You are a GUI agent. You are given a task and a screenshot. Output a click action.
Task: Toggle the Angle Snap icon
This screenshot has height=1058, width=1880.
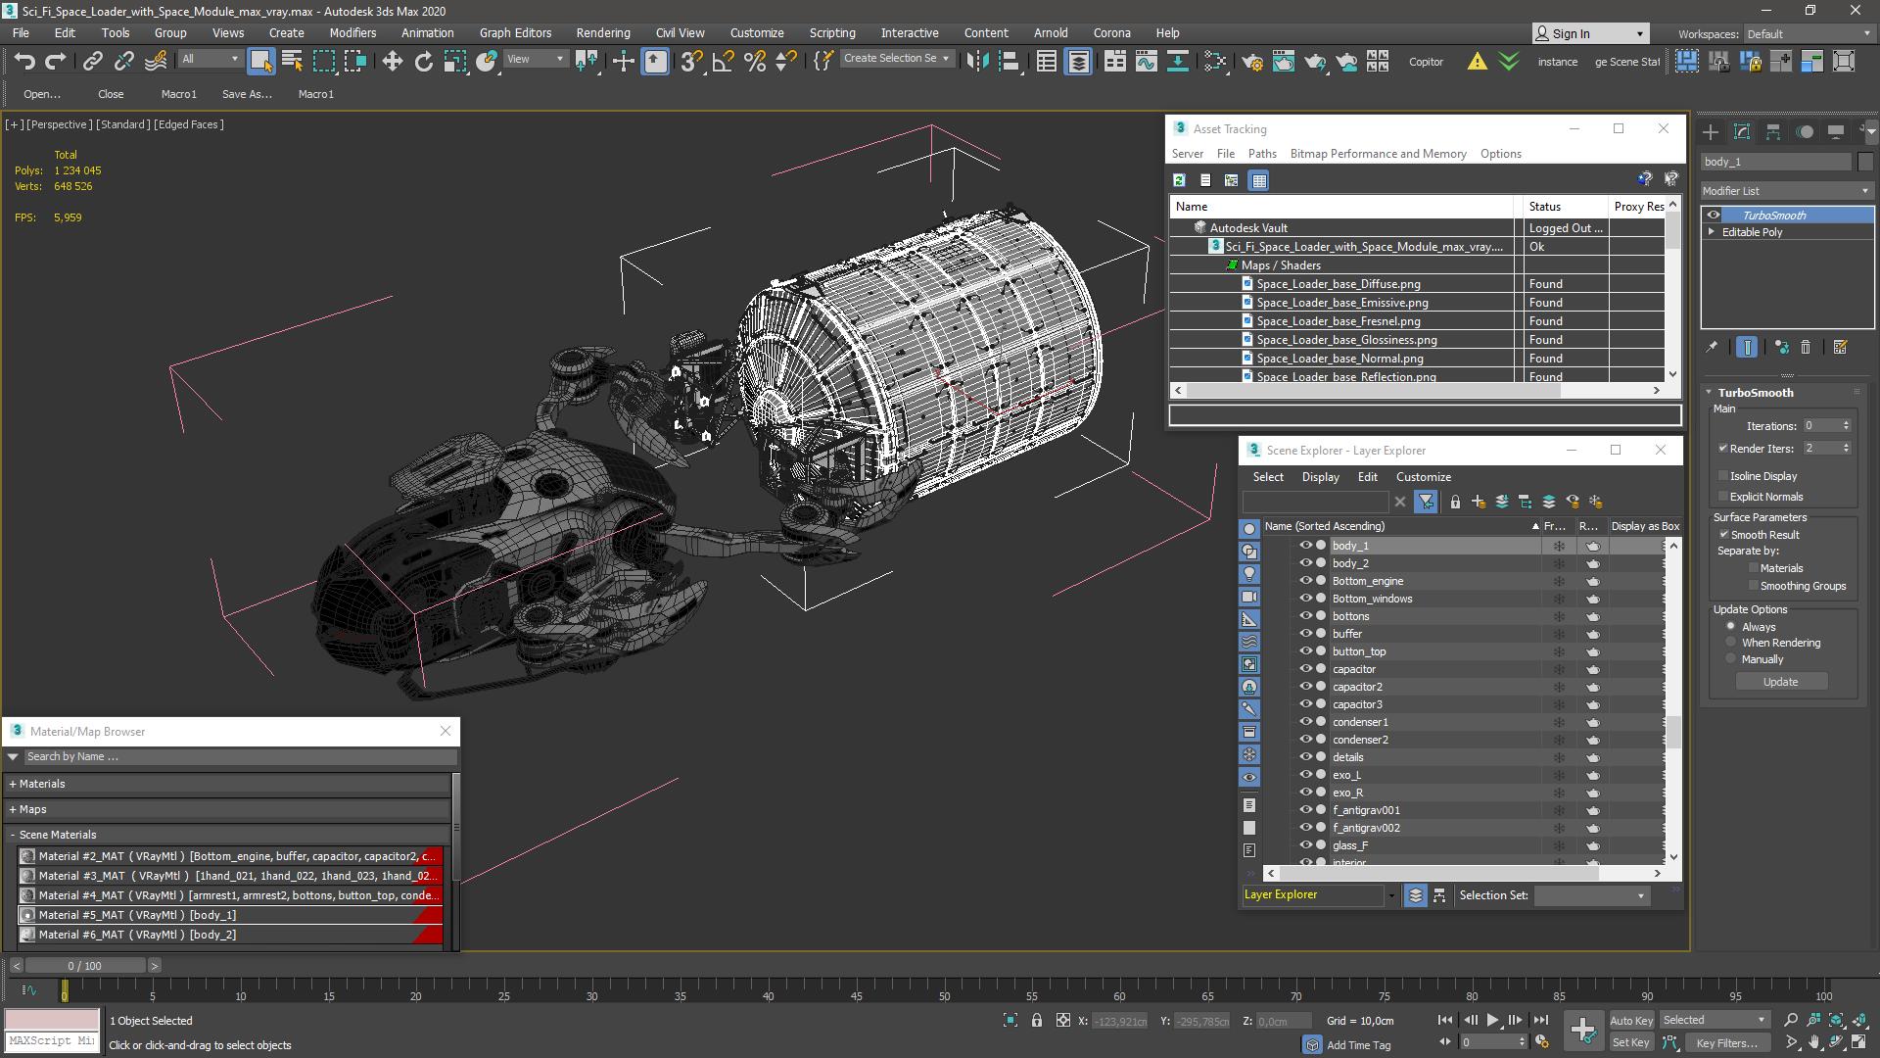(x=723, y=62)
